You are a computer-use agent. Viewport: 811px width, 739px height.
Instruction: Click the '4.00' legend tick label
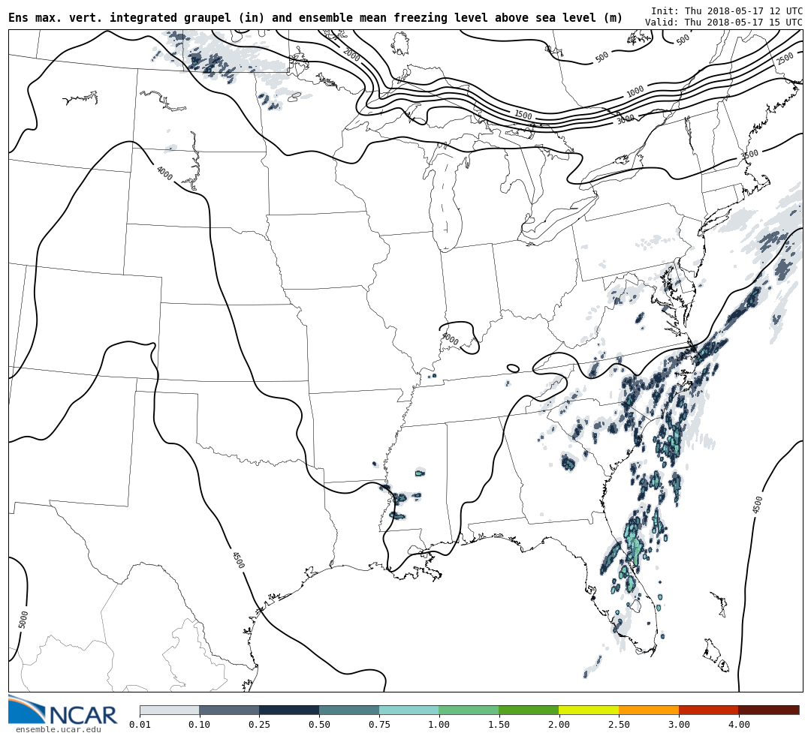739,725
